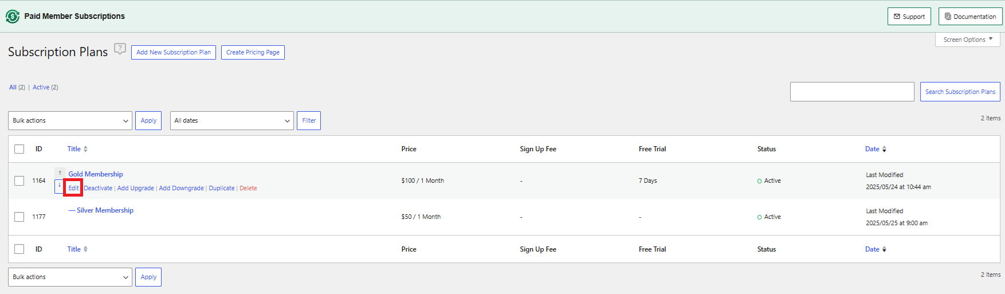Click the sort arrows beside the top Title header

(85, 149)
